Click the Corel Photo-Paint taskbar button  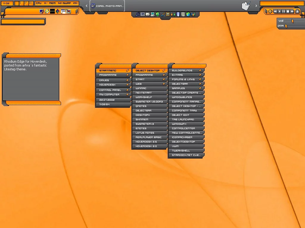(x=107, y=6)
